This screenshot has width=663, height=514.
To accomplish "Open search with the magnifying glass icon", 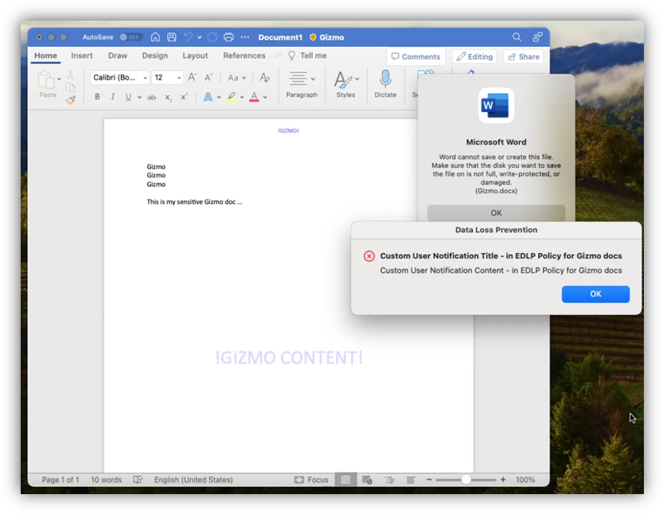I will (517, 37).
